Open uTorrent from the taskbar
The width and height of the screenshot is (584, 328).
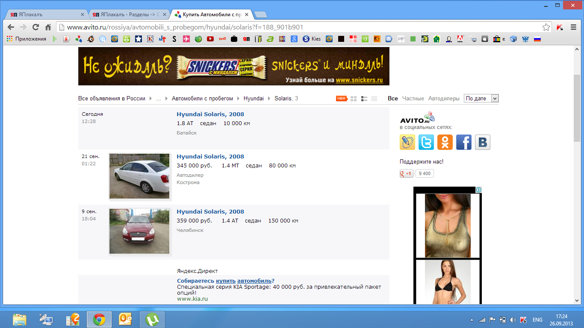(152, 319)
